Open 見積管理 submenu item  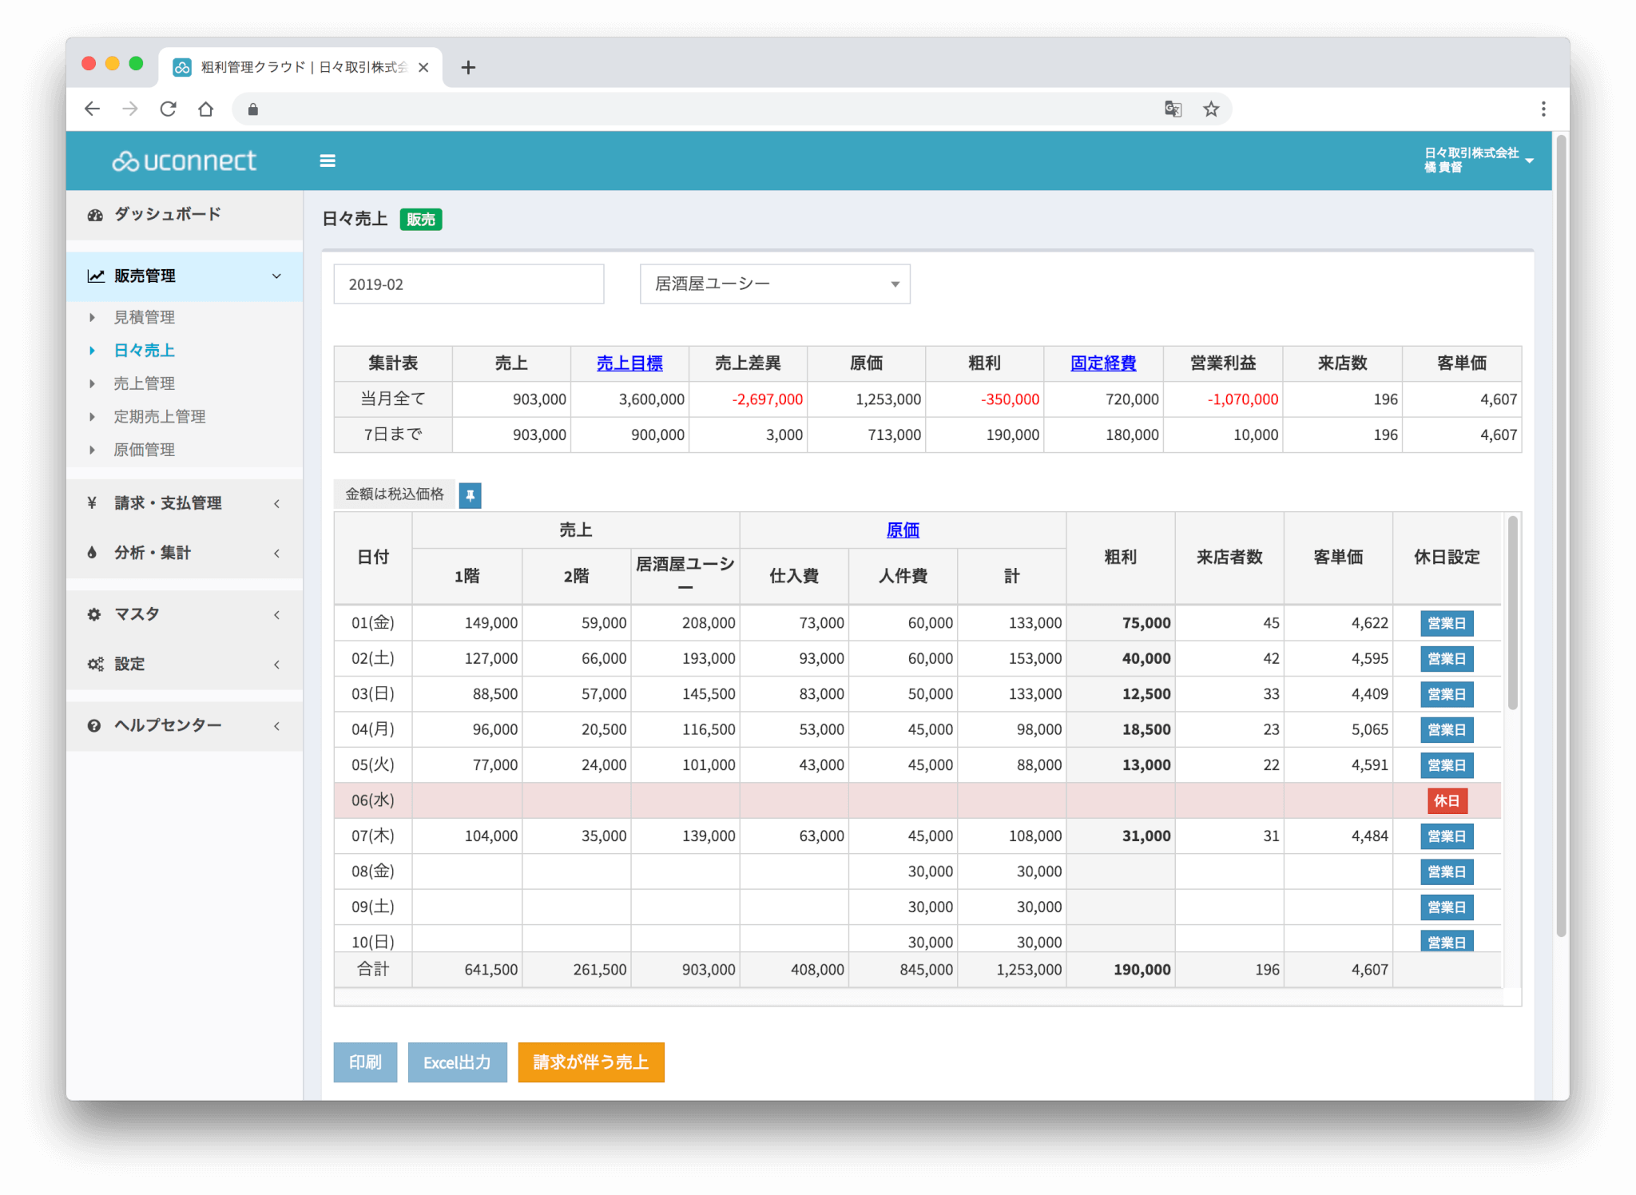pyautogui.click(x=144, y=318)
